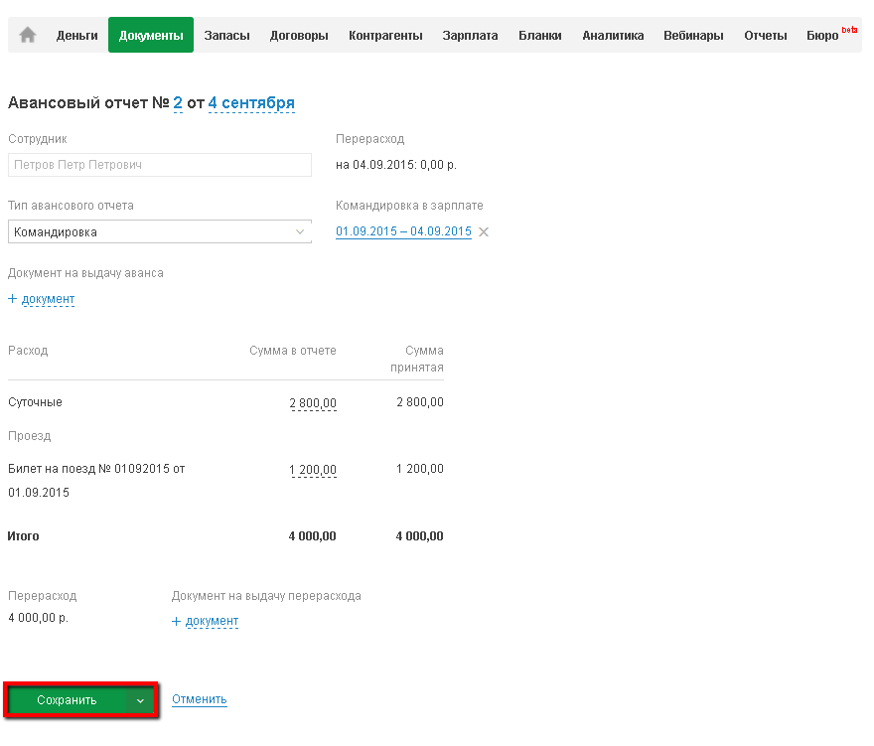Click the accepted amount 1 200,00
The width and height of the screenshot is (874, 746).
coord(420,469)
